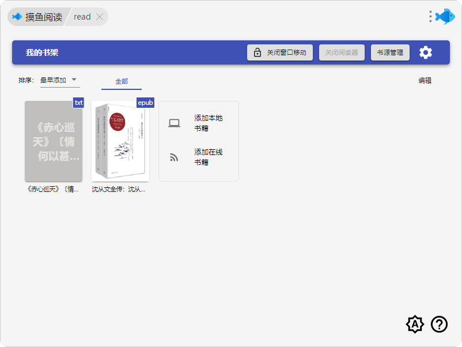This screenshot has width=462, height=347.
Task: Switch to the 摸鱼阅读 tab
Action: pyautogui.click(x=38, y=17)
